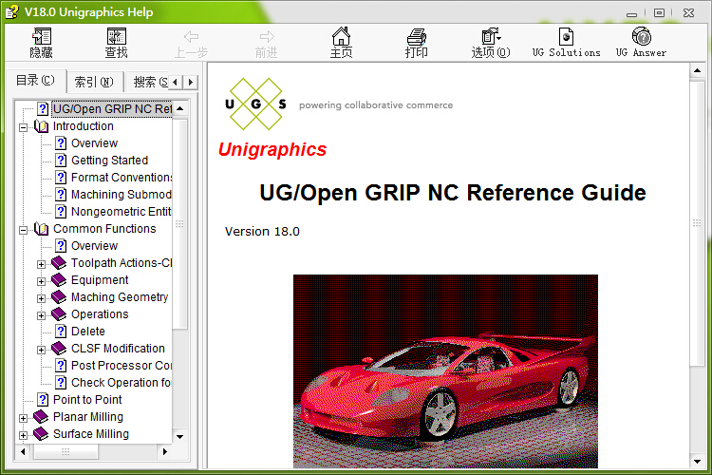Expand the Planar Milling book
Viewport: 712px width, 475px height.
pyautogui.click(x=24, y=417)
